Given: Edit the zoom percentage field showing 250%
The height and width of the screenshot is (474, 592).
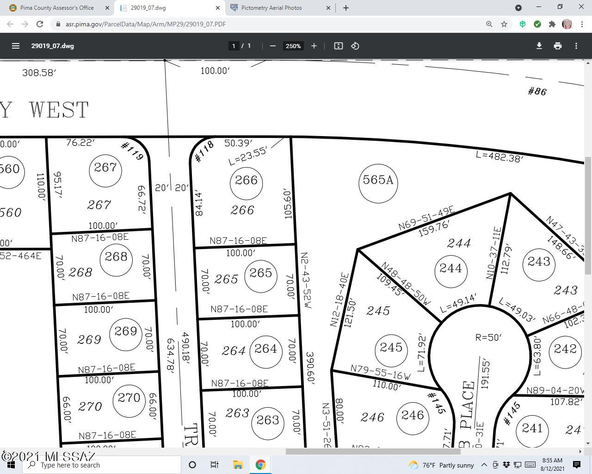Looking at the screenshot, I should point(293,46).
